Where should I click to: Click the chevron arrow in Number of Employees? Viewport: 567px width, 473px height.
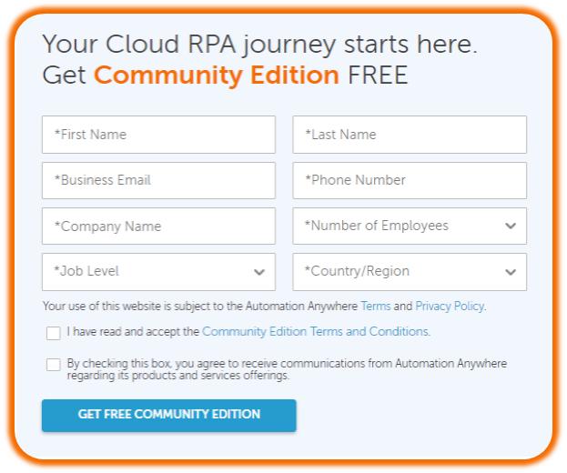[511, 226]
